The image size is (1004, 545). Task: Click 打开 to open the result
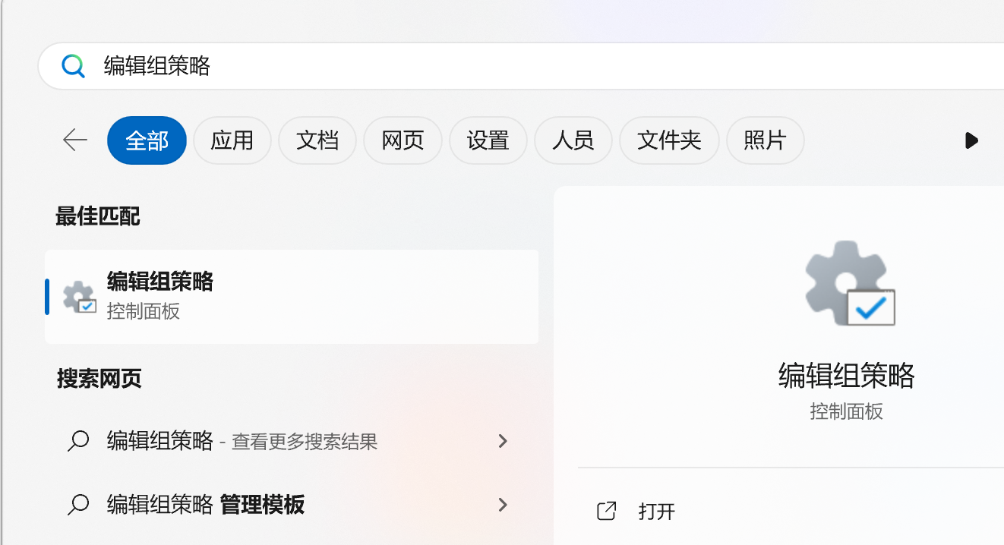(x=657, y=512)
